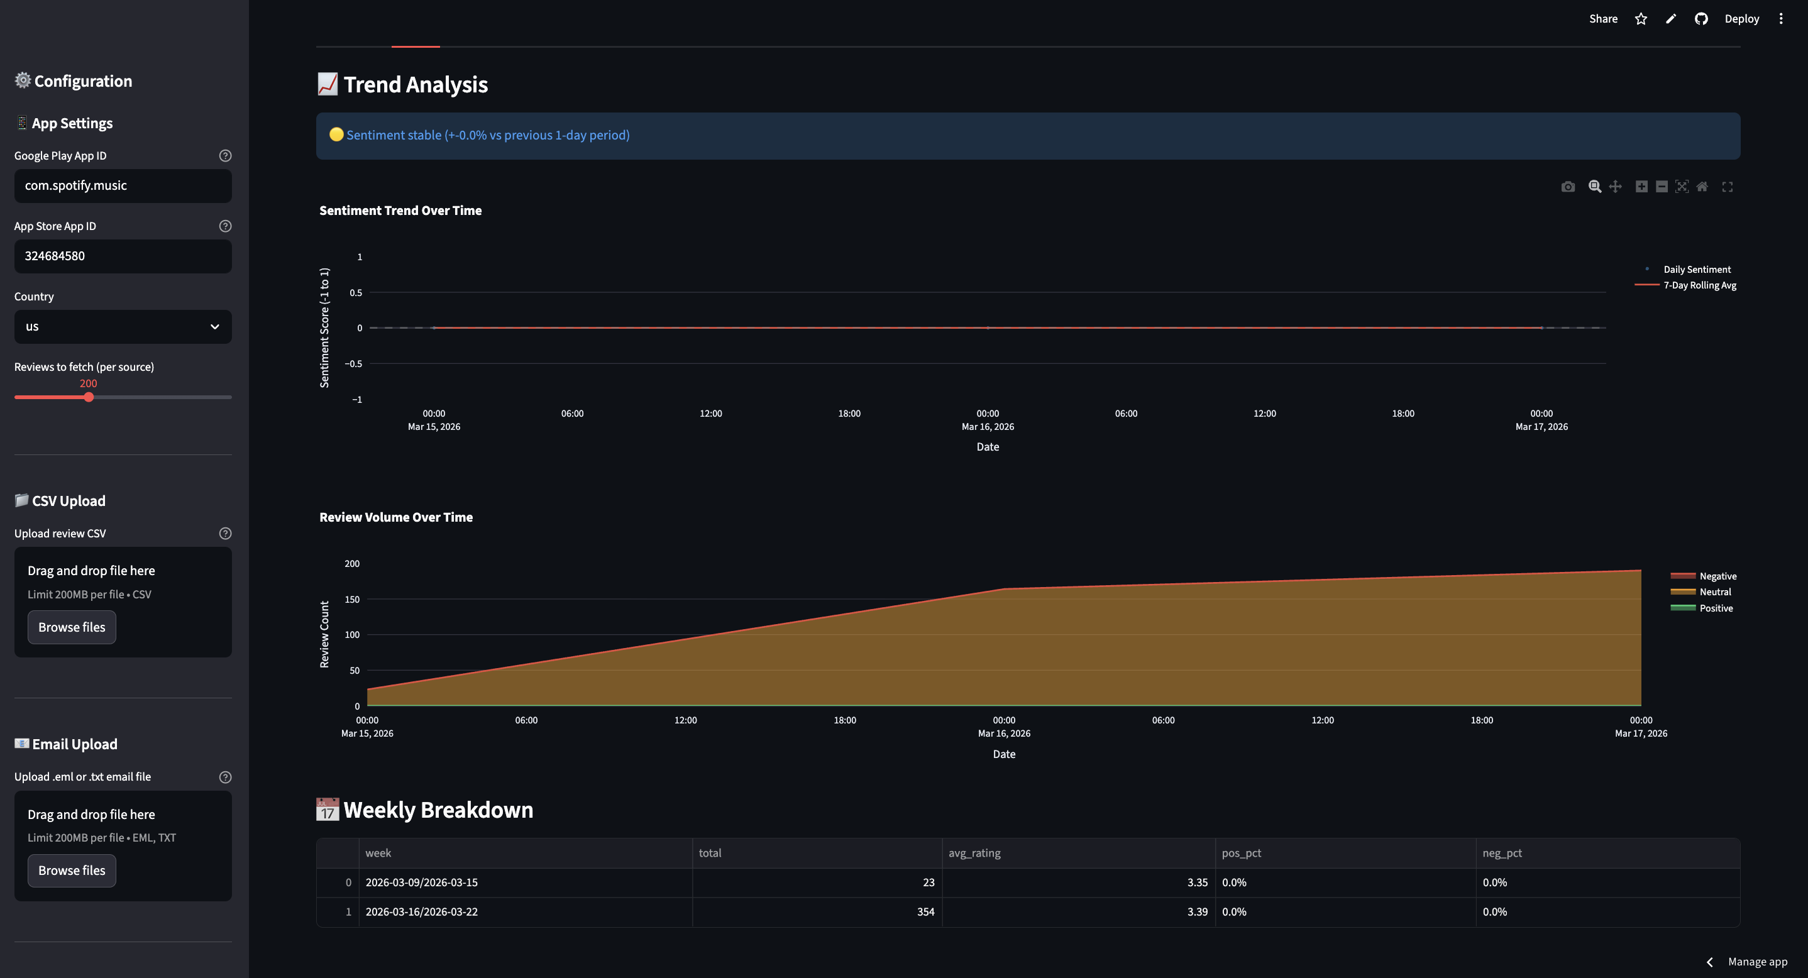This screenshot has height=978, width=1808.
Task: Autoscale the Sentiment Trend chart
Action: click(x=1682, y=187)
